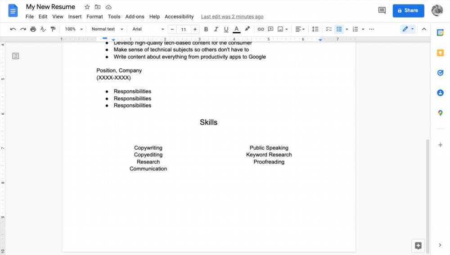Click the font size input field

183,29
